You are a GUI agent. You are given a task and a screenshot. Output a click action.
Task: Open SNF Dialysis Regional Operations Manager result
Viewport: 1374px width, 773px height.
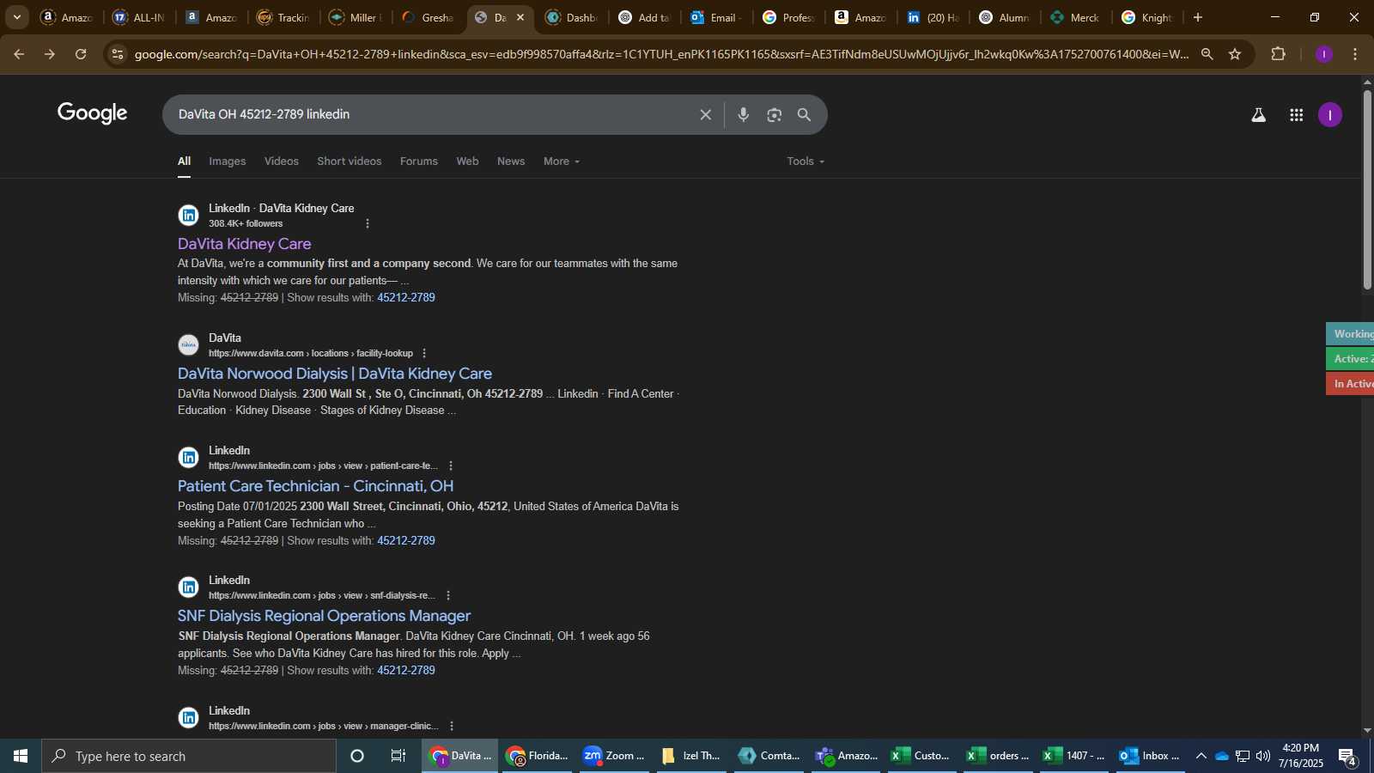[x=325, y=616]
